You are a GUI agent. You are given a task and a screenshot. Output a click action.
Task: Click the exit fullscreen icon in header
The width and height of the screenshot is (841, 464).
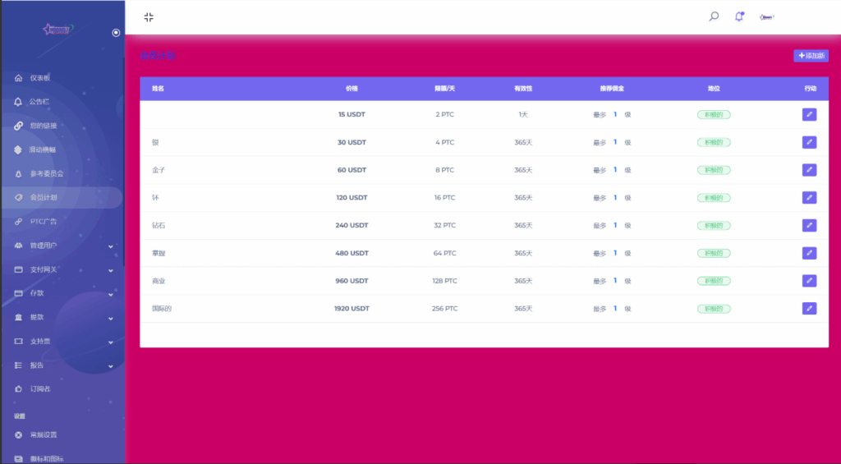point(148,17)
